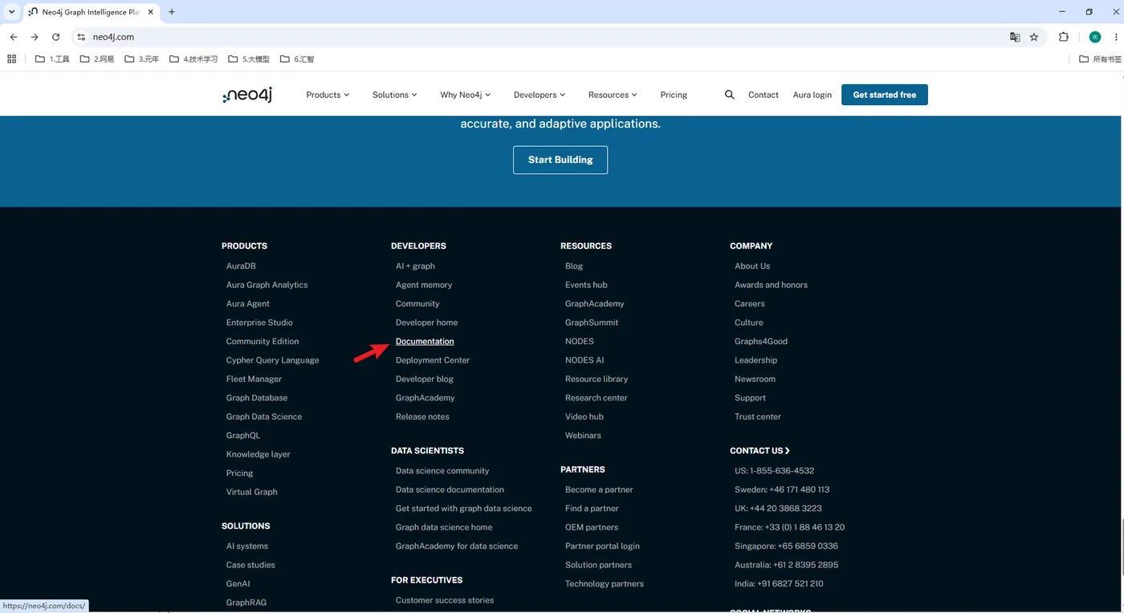This screenshot has height=613, width=1124.
Task: Open the 1.工具 bookmark folder
Action: click(52, 59)
